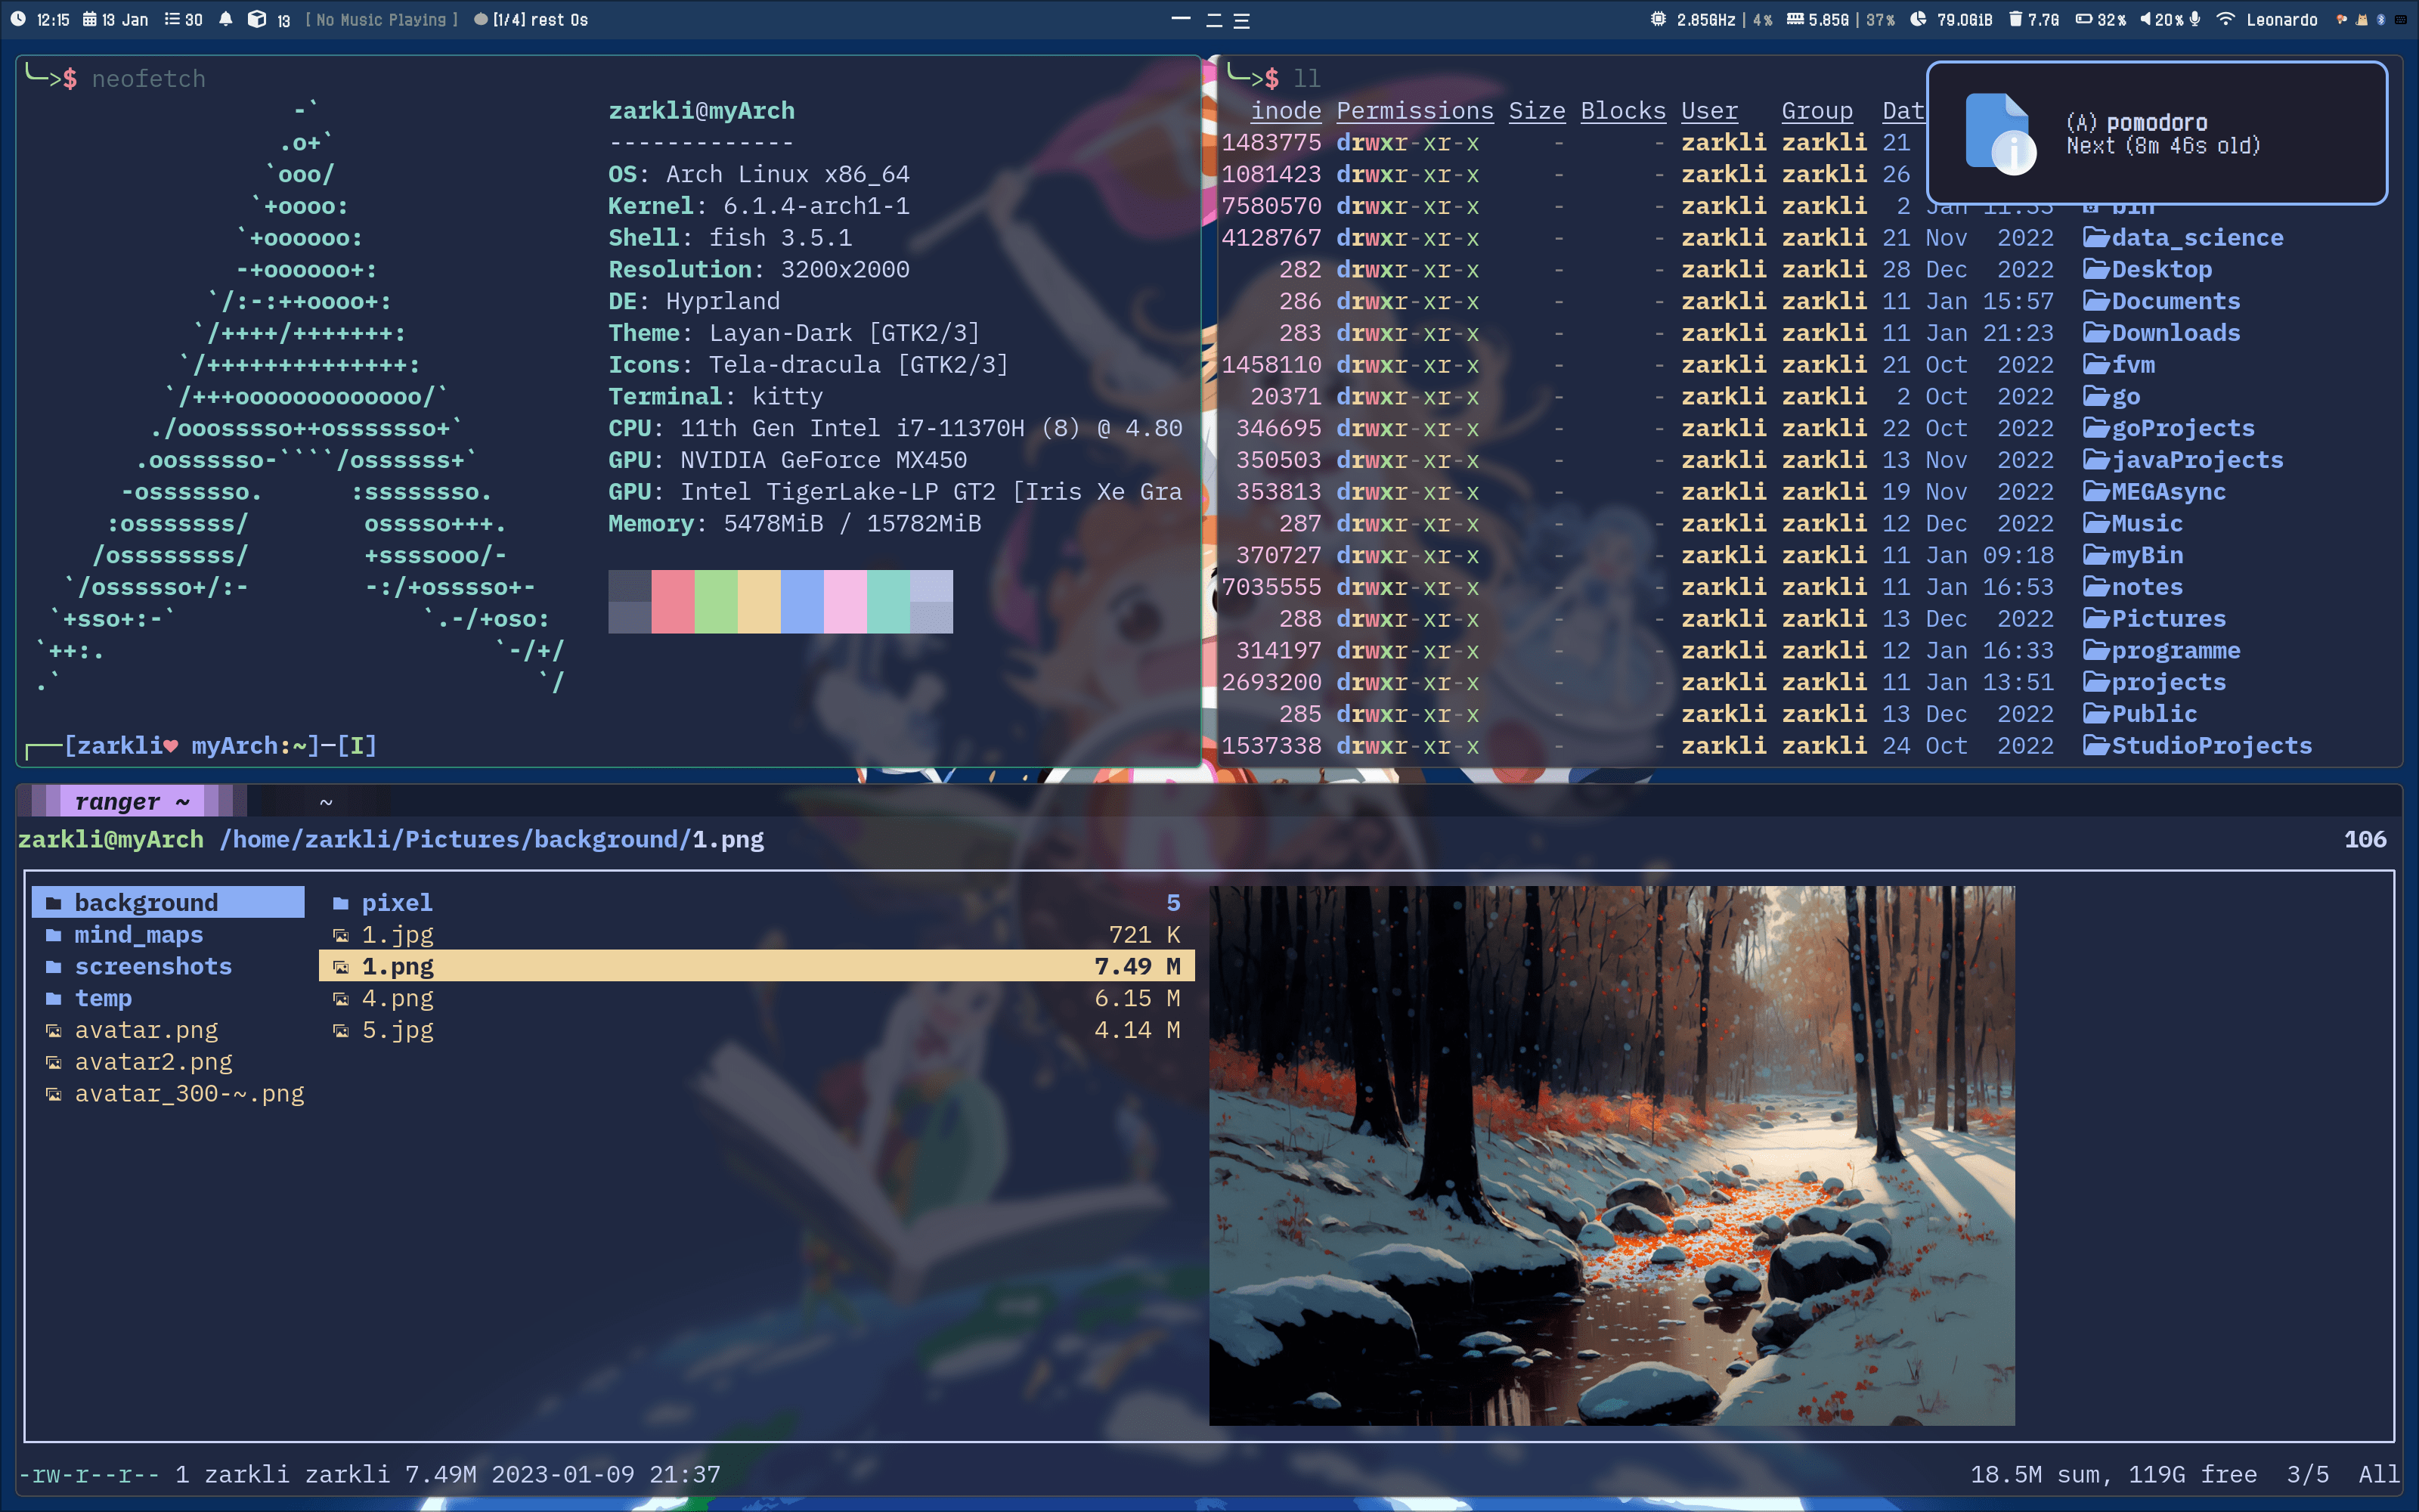Click the battery icon showing 32%
Screen dimensions: 2419x1512
[2083, 19]
